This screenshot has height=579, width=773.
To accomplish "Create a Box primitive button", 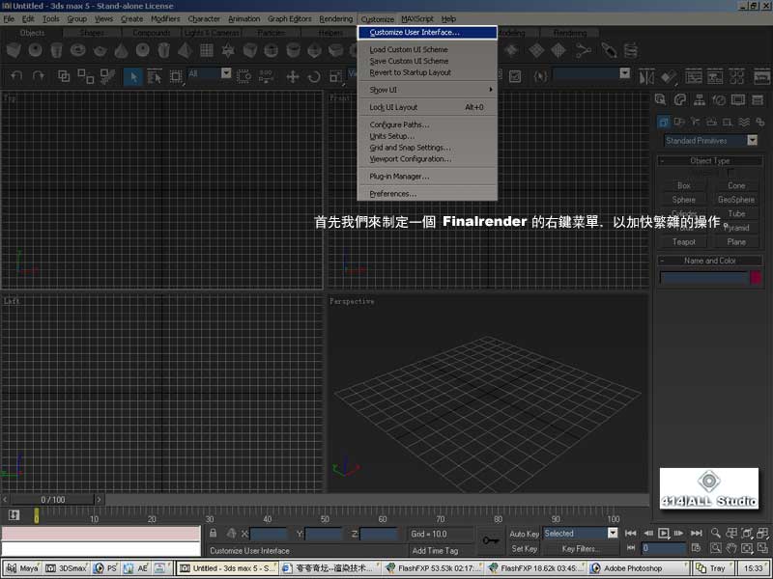I will 683,185.
